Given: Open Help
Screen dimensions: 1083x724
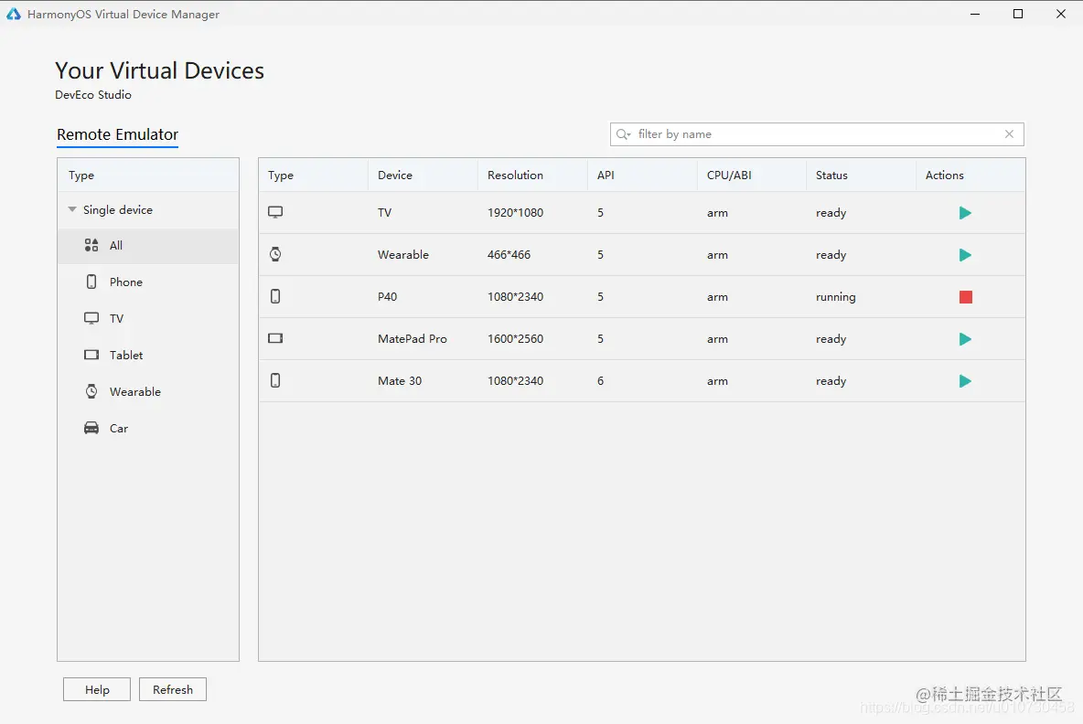Looking at the screenshot, I should (x=97, y=689).
